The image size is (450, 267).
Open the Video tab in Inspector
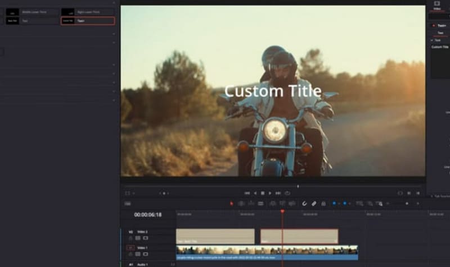[x=437, y=6]
